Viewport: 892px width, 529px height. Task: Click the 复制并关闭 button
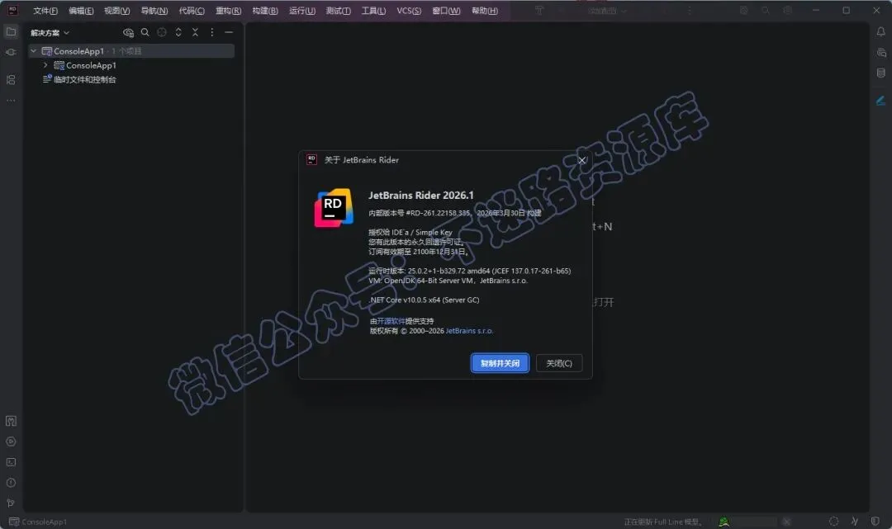click(500, 363)
